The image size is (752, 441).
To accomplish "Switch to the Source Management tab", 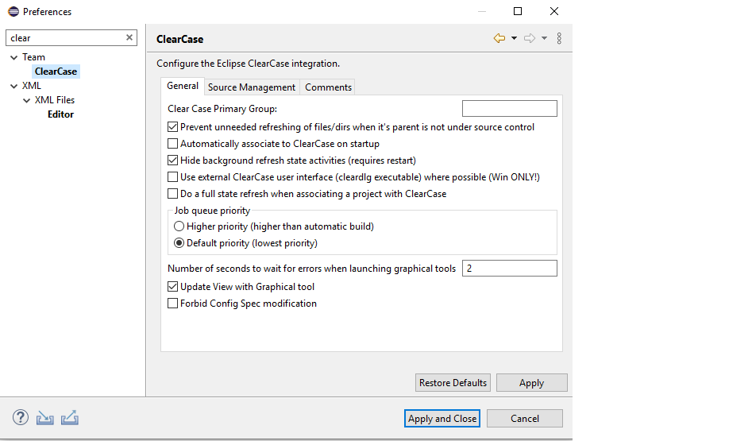I will (x=251, y=87).
